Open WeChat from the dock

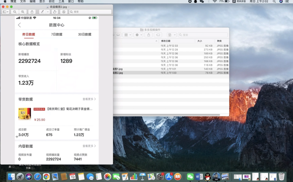pyautogui.click(x=190, y=177)
